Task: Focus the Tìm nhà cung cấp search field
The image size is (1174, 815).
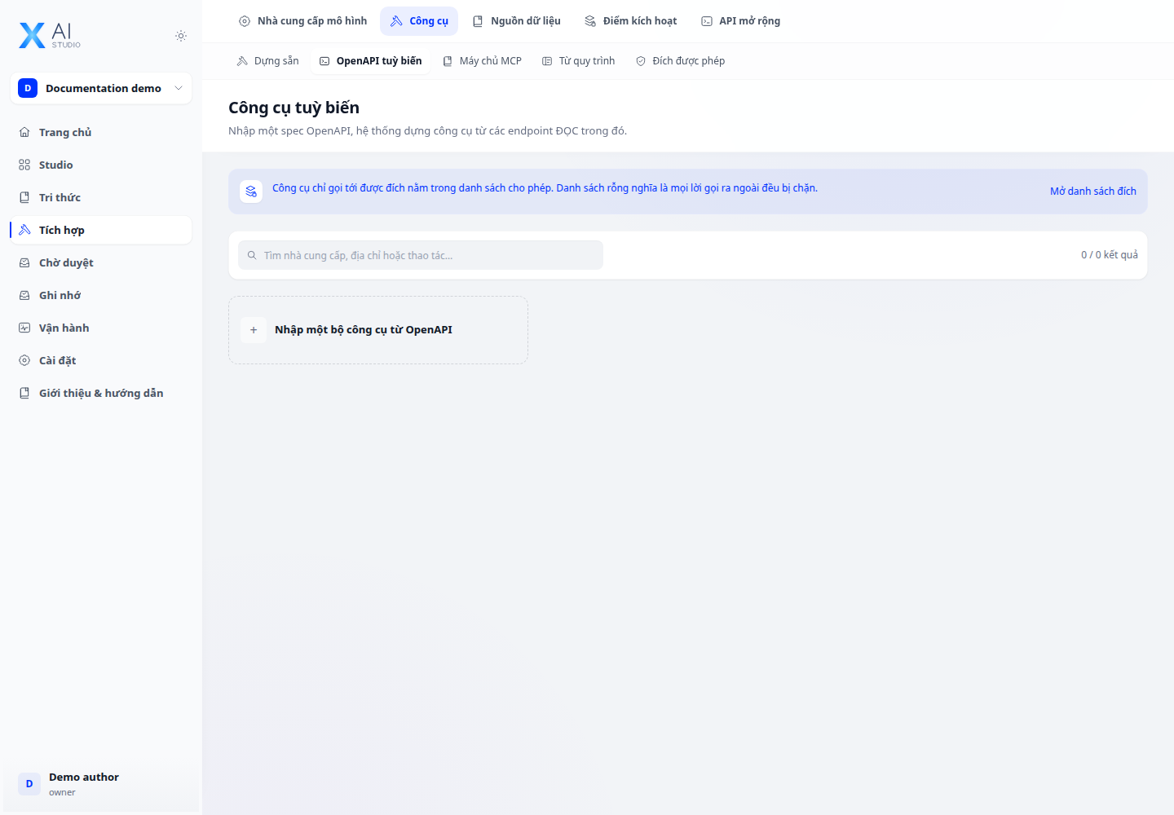Action: tap(421, 255)
